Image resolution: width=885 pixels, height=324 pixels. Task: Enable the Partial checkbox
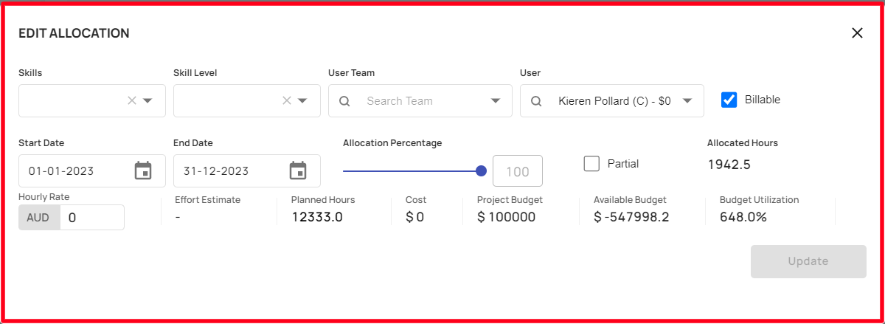(591, 164)
